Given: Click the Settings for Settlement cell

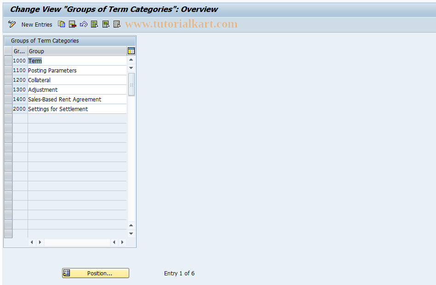Looking at the screenshot, I should tap(77, 109).
